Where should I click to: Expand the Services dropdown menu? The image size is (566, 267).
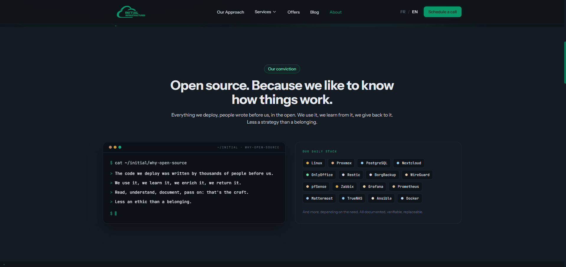(265, 12)
